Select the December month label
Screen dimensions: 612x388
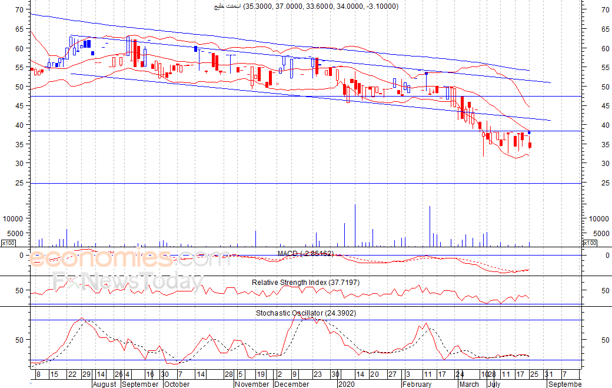pos(291,384)
